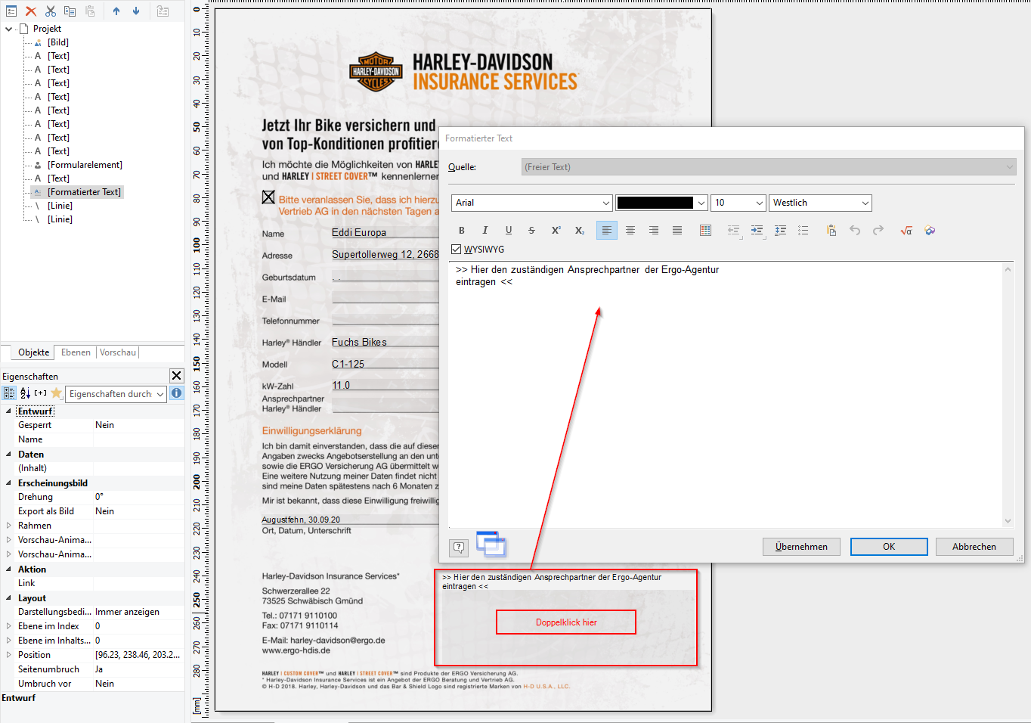This screenshot has height=723, width=1031.
Task: Collapse the Entwurf property group
Action: 8,411
